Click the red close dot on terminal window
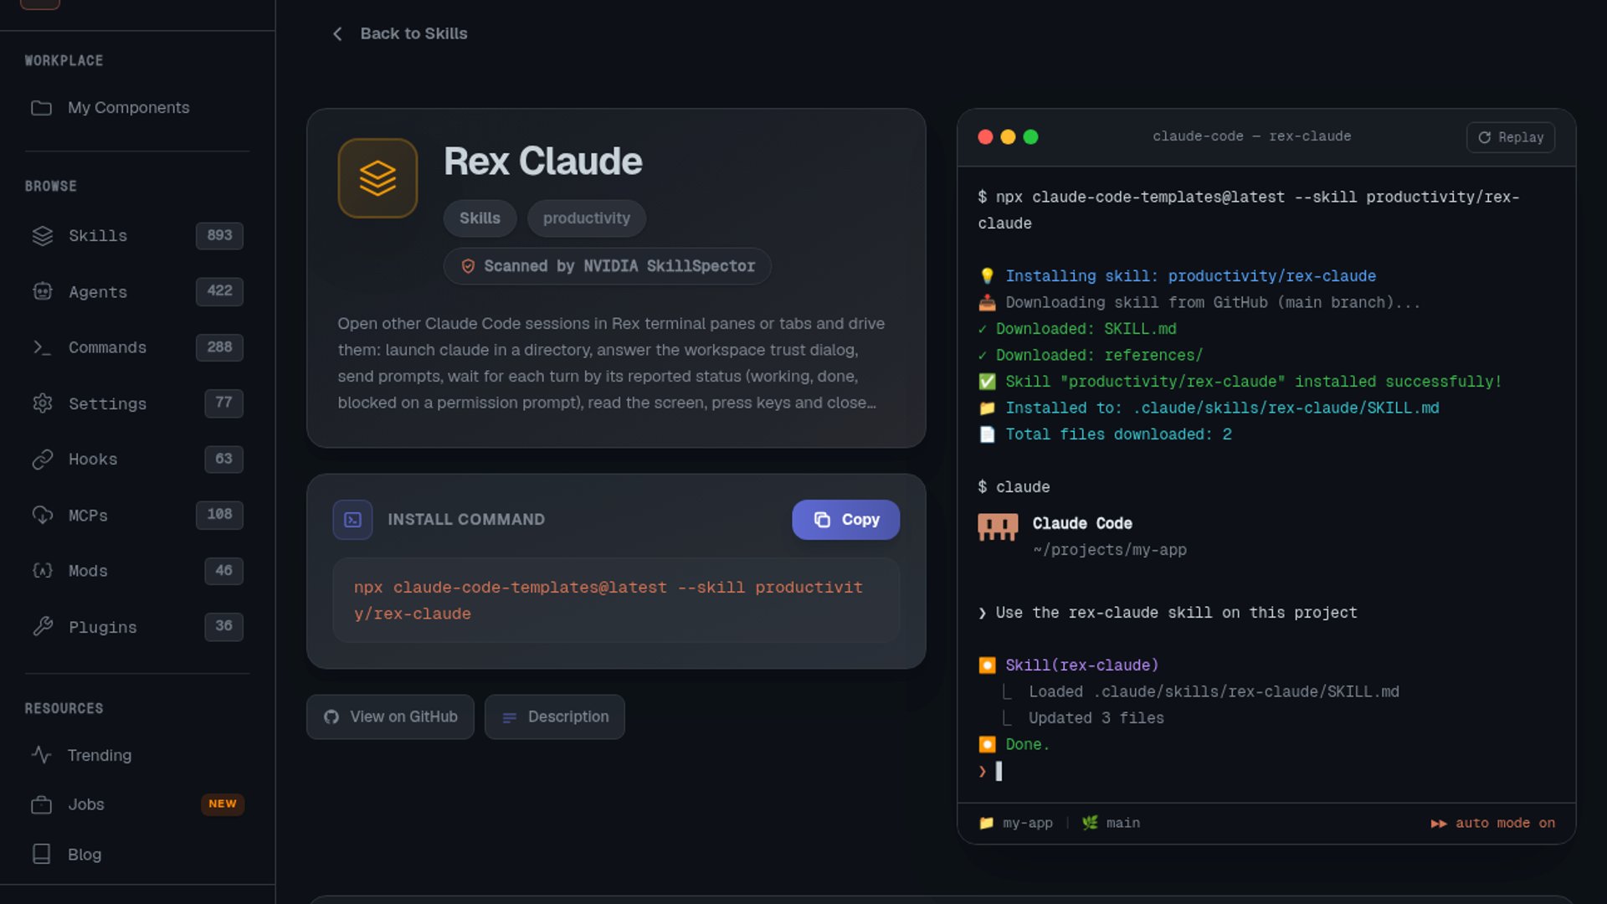The width and height of the screenshot is (1607, 904). point(985,137)
